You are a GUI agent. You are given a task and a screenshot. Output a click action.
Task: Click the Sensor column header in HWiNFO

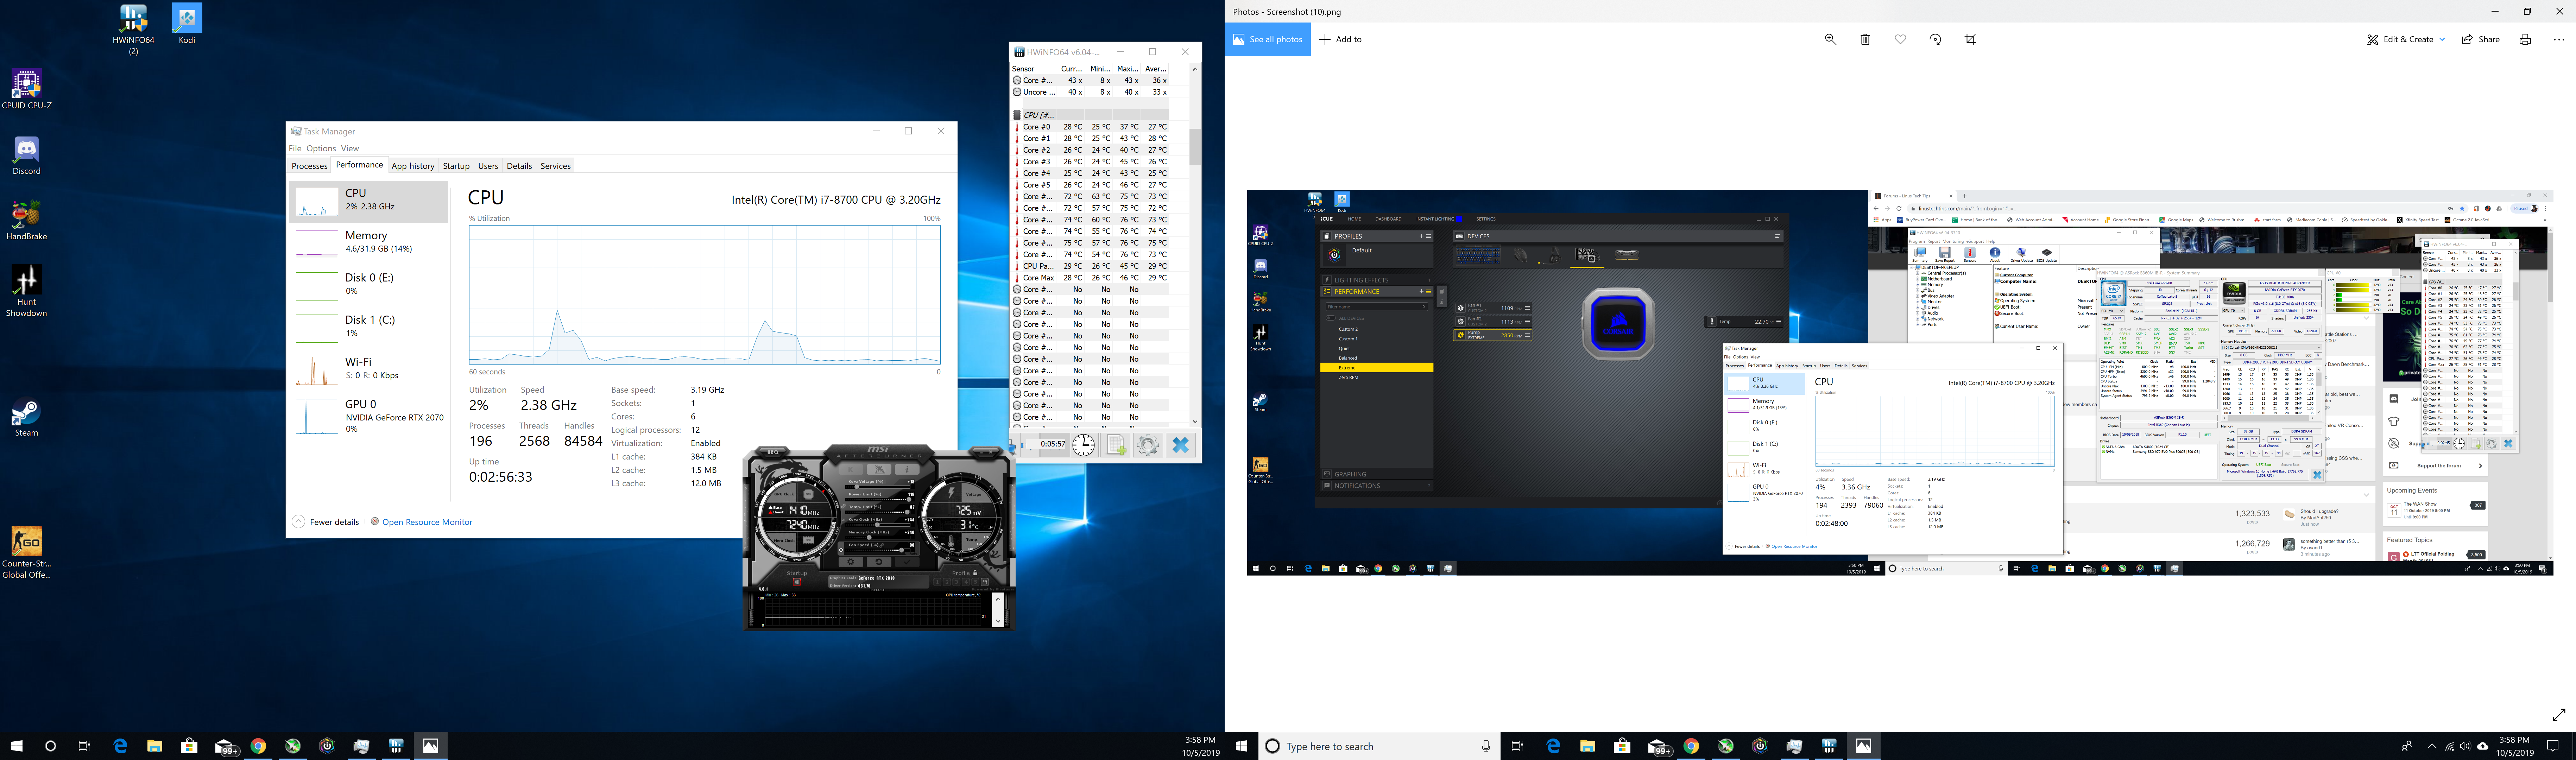(x=1034, y=69)
